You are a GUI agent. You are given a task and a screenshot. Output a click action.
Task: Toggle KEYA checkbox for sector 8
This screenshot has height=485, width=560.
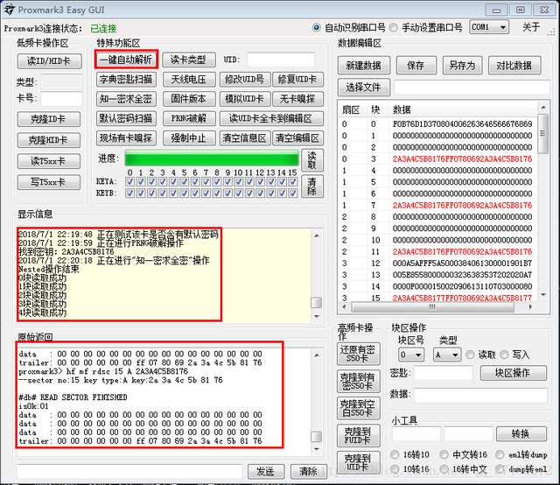(217, 181)
